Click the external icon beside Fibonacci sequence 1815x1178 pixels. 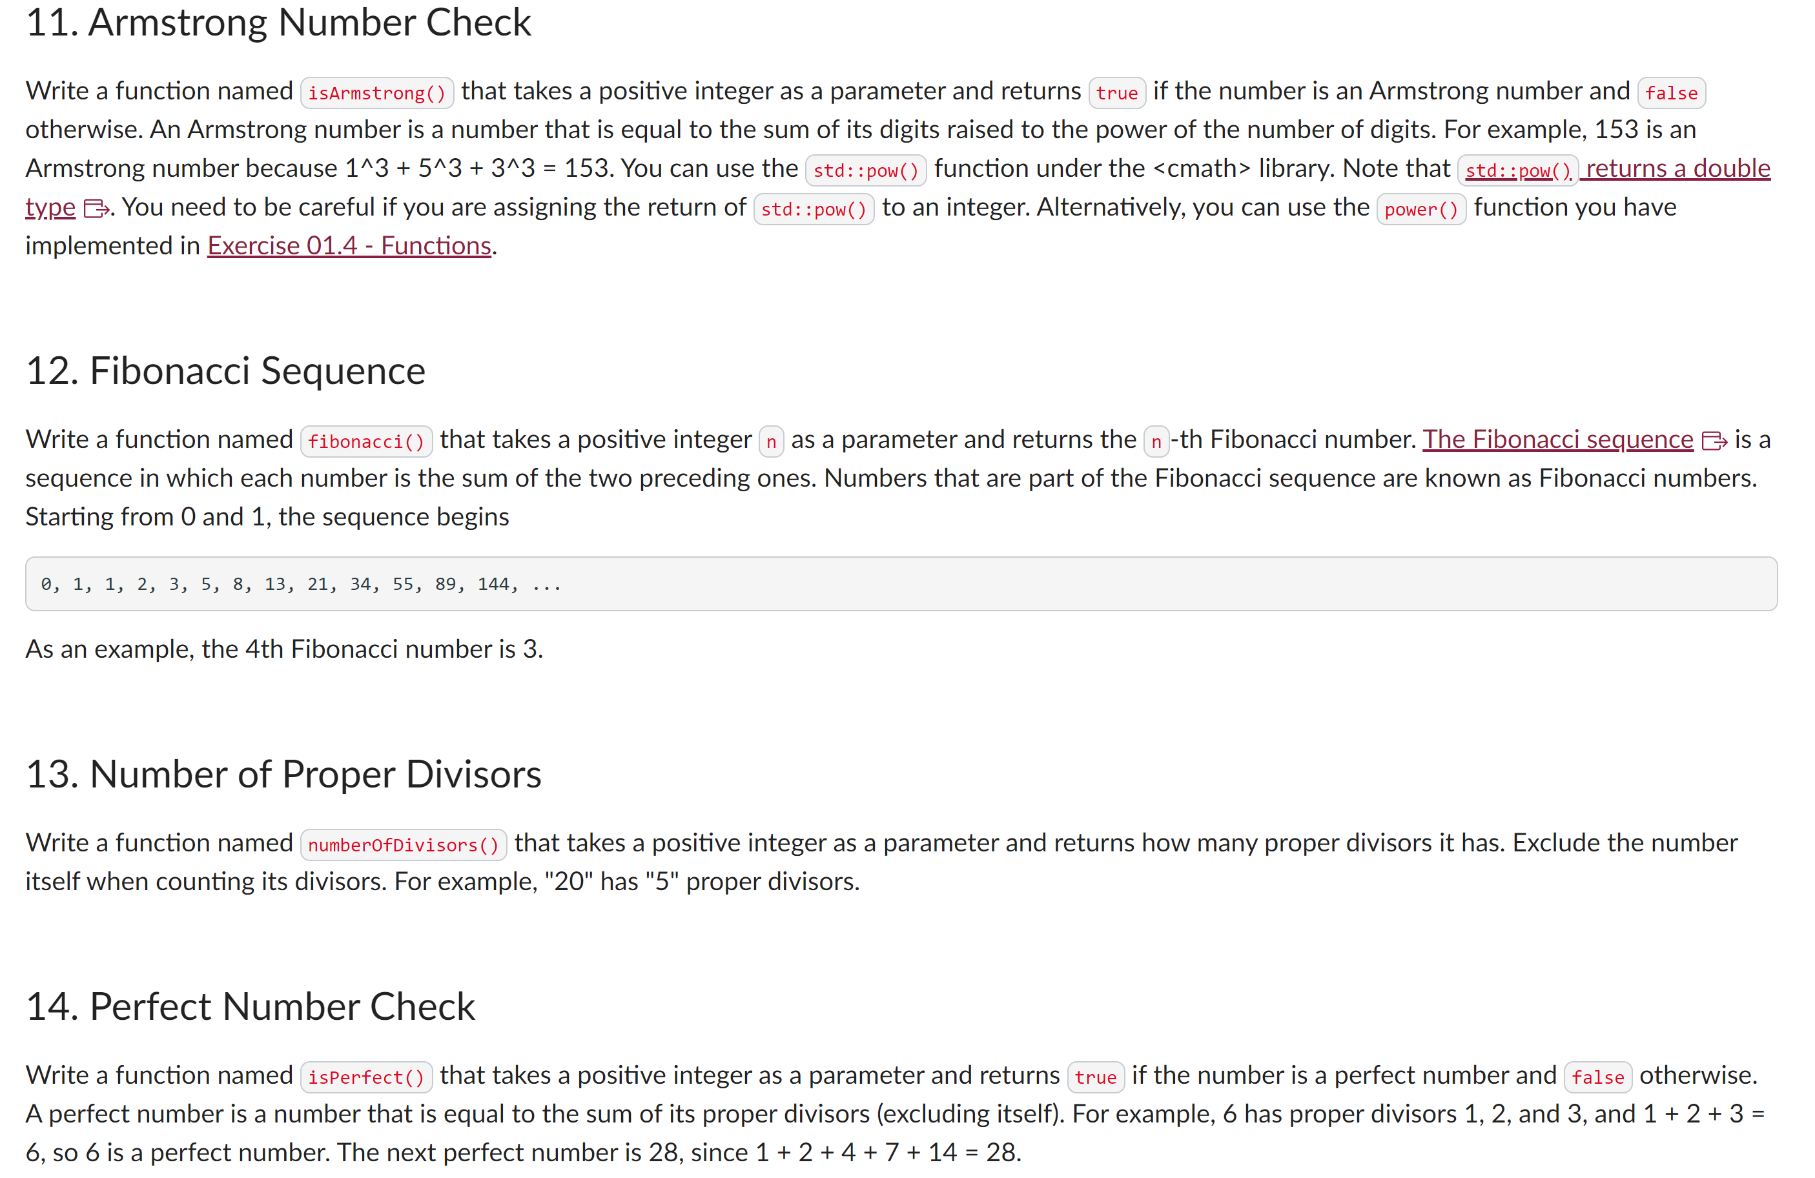[x=1715, y=442]
